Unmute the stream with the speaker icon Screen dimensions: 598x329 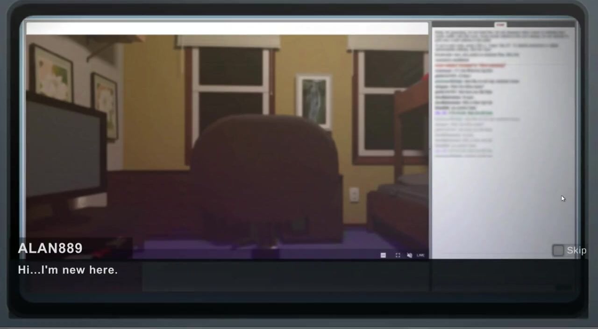point(409,255)
